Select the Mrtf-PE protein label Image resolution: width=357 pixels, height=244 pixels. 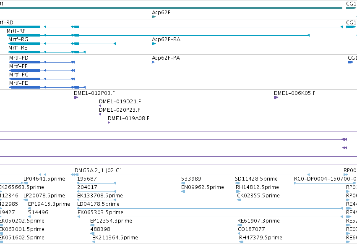[x=18, y=83]
